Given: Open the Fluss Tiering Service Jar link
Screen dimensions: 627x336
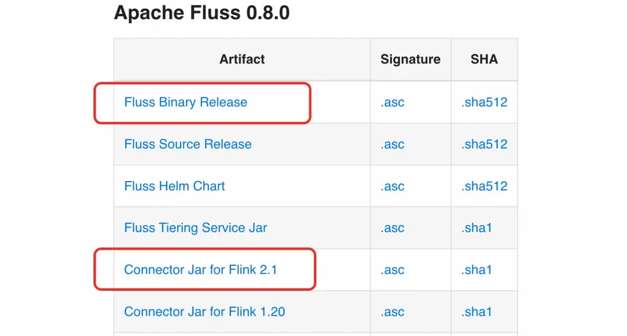Looking at the screenshot, I should tap(196, 228).
